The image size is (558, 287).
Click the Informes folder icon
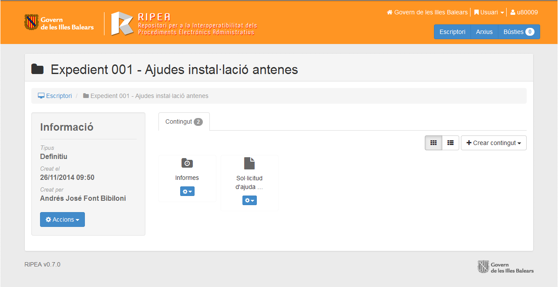pyautogui.click(x=187, y=163)
